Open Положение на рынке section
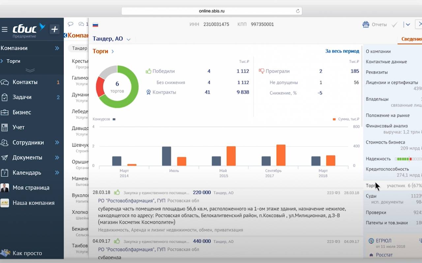422x263 pixels. 388,115
